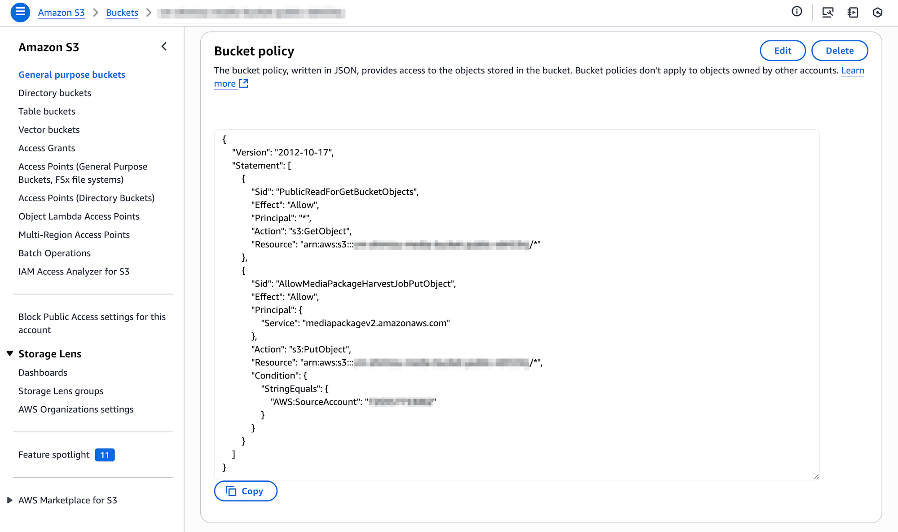Collapse the Storage Lens section
This screenshot has width=898, height=532.
(10, 354)
